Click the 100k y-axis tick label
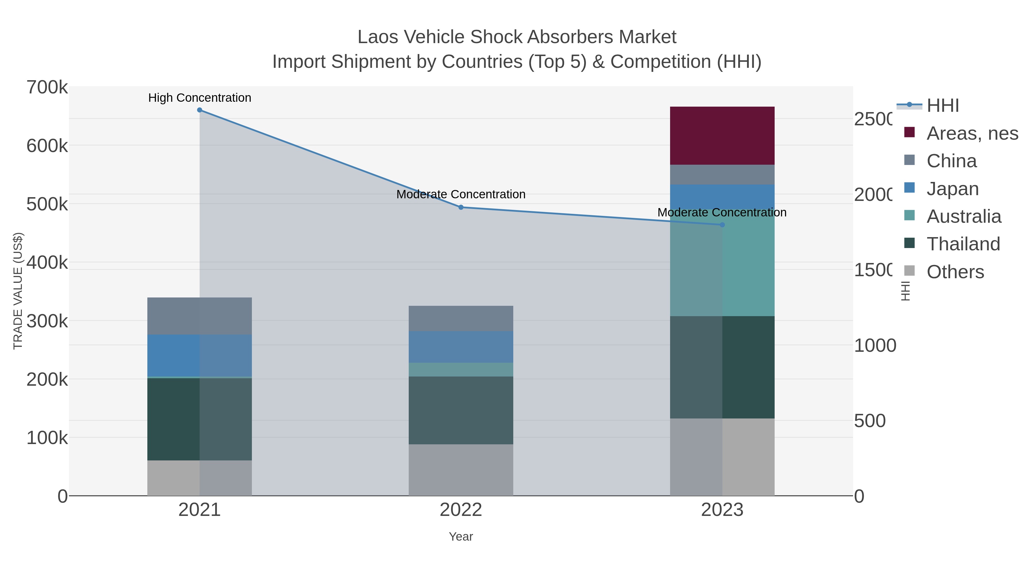 pyautogui.click(x=47, y=438)
